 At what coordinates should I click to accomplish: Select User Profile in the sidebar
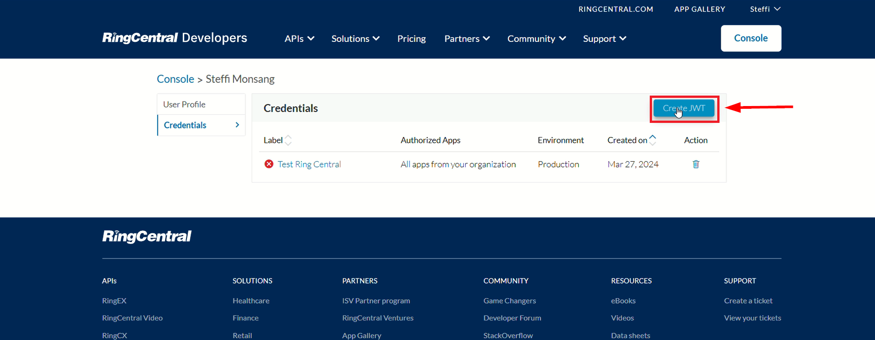[x=184, y=104]
